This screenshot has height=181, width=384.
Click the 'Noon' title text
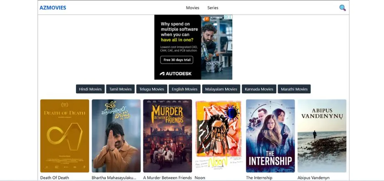click(x=200, y=178)
